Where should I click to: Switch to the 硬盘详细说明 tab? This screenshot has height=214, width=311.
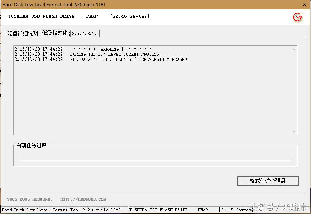tap(23, 33)
